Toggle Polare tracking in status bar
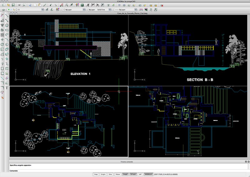This screenshot has width=250, height=177. point(118,174)
